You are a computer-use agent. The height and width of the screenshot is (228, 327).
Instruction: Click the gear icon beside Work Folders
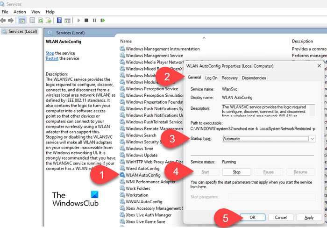point(122,188)
